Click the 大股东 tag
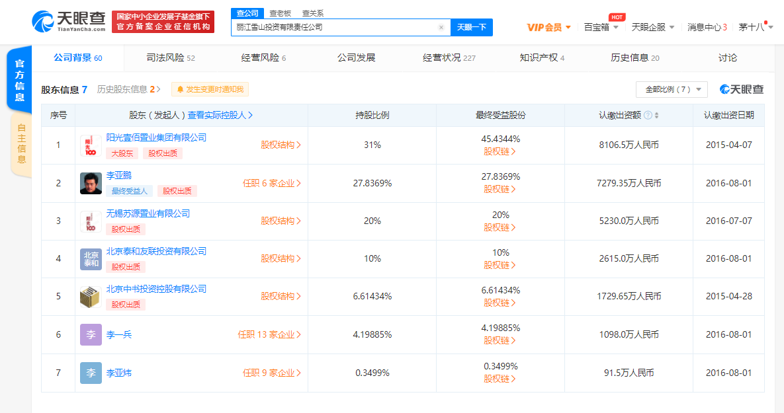This screenshot has width=784, height=413. click(x=122, y=153)
